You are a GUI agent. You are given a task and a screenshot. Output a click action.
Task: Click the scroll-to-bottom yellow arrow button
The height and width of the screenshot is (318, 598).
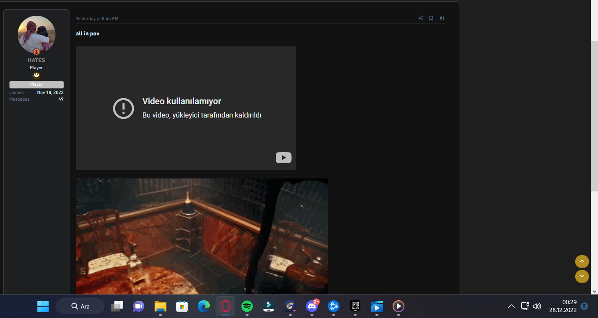click(x=582, y=276)
